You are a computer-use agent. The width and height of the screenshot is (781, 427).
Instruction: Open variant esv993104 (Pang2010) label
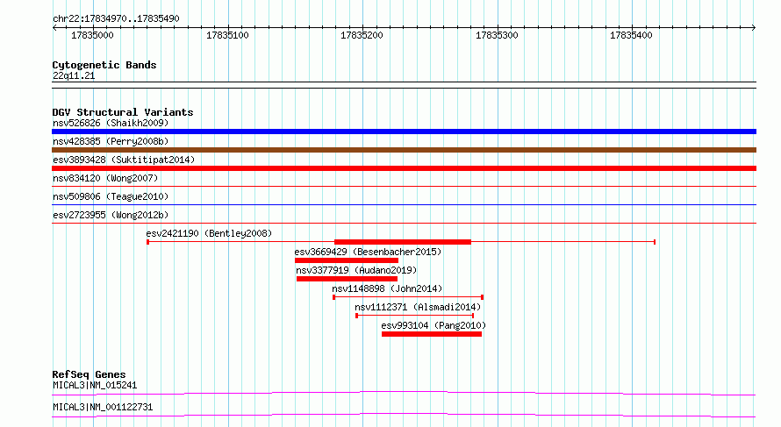(x=433, y=325)
